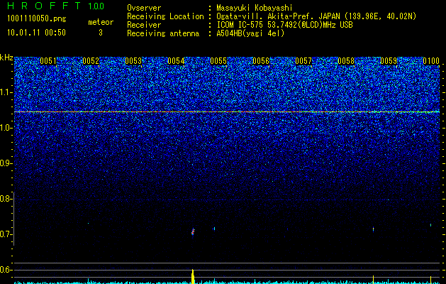Screen dimensions: 446x284
Task: Click the 1.1 kHz axis label
Action: coord(6,92)
